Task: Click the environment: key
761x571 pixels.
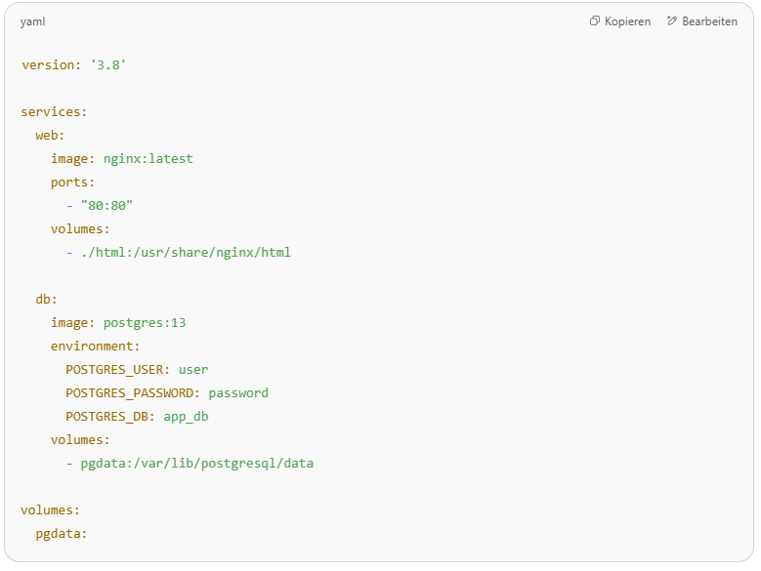Action: (96, 347)
